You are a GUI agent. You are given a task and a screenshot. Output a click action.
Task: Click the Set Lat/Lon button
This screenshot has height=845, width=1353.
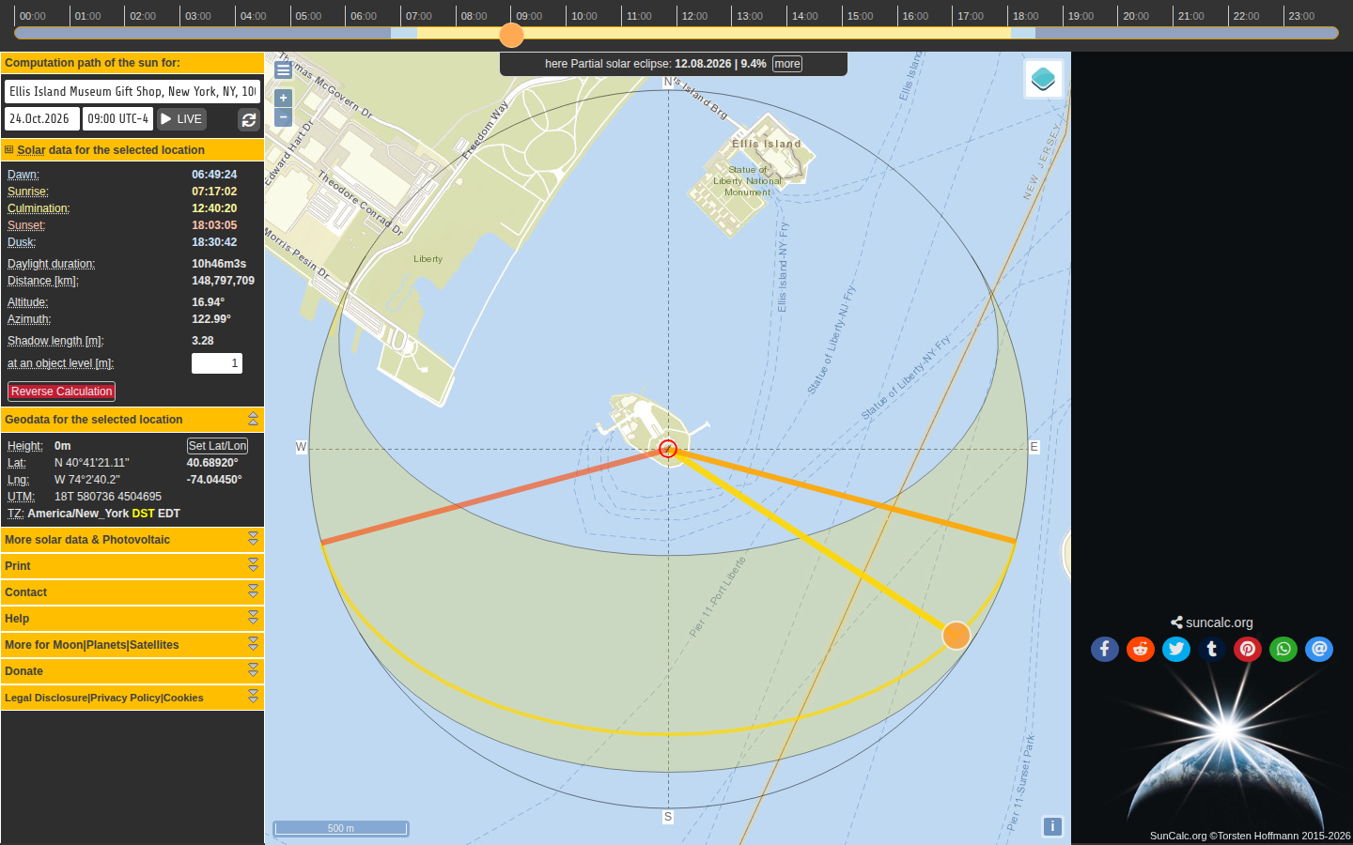(217, 446)
